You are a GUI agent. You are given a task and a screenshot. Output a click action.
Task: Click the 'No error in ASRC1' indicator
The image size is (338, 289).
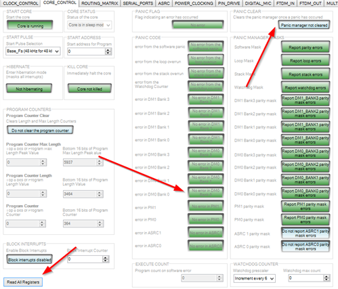[206, 233]
